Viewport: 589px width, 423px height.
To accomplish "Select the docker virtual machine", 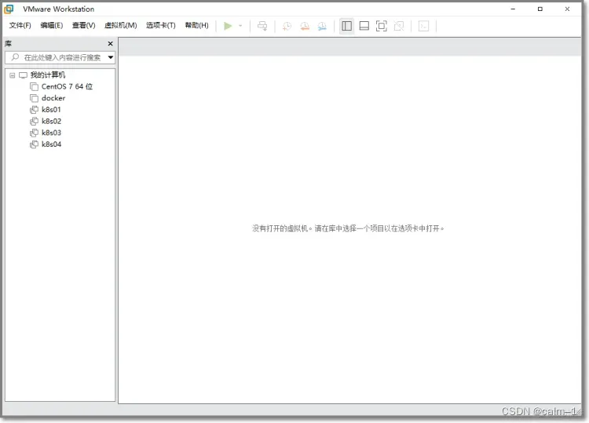I will tap(53, 98).
